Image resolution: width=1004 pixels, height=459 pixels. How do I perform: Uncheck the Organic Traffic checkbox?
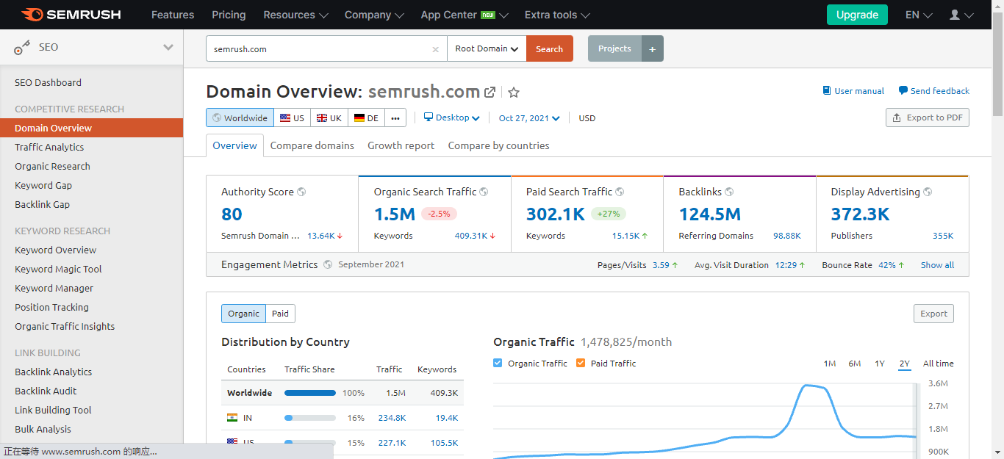pyautogui.click(x=498, y=363)
